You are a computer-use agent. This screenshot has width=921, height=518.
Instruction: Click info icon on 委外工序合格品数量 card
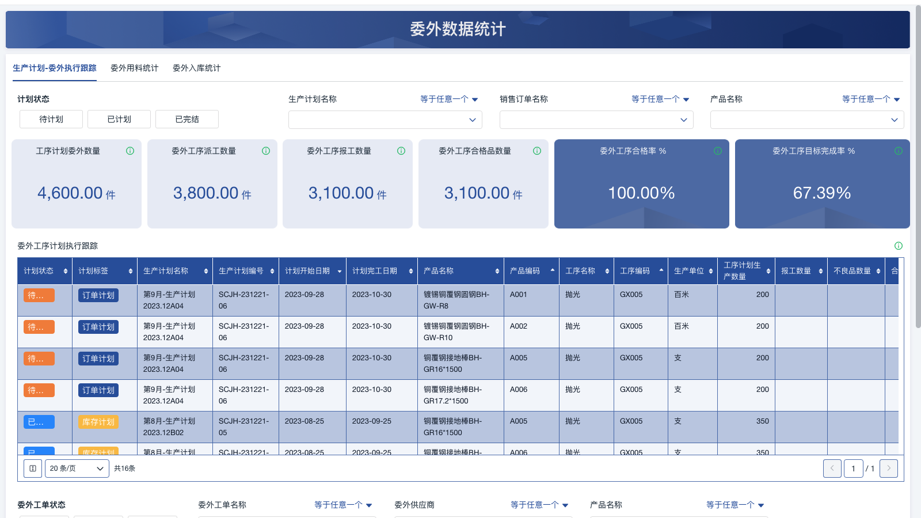pos(537,151)
